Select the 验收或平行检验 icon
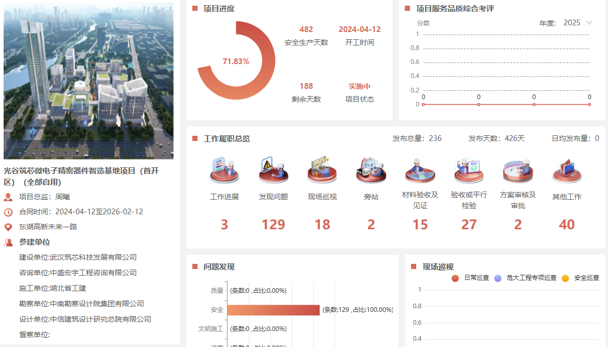Viewport: 608px width, 347px height. click(469, 171)
